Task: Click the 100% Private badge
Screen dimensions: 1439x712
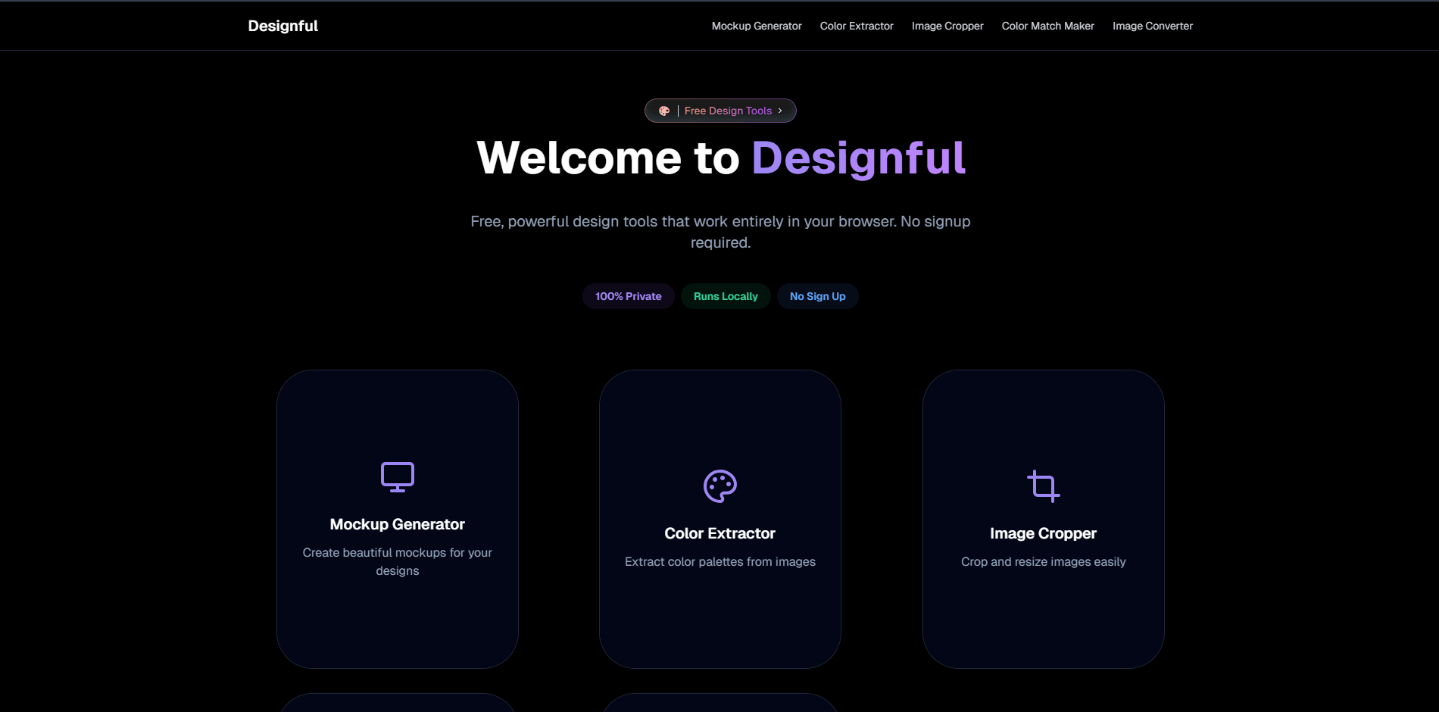Action: tap(628, 296)
